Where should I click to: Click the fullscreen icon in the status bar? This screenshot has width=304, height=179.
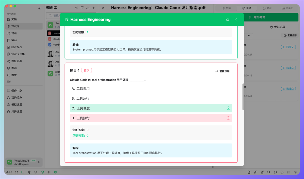point(17,172)
